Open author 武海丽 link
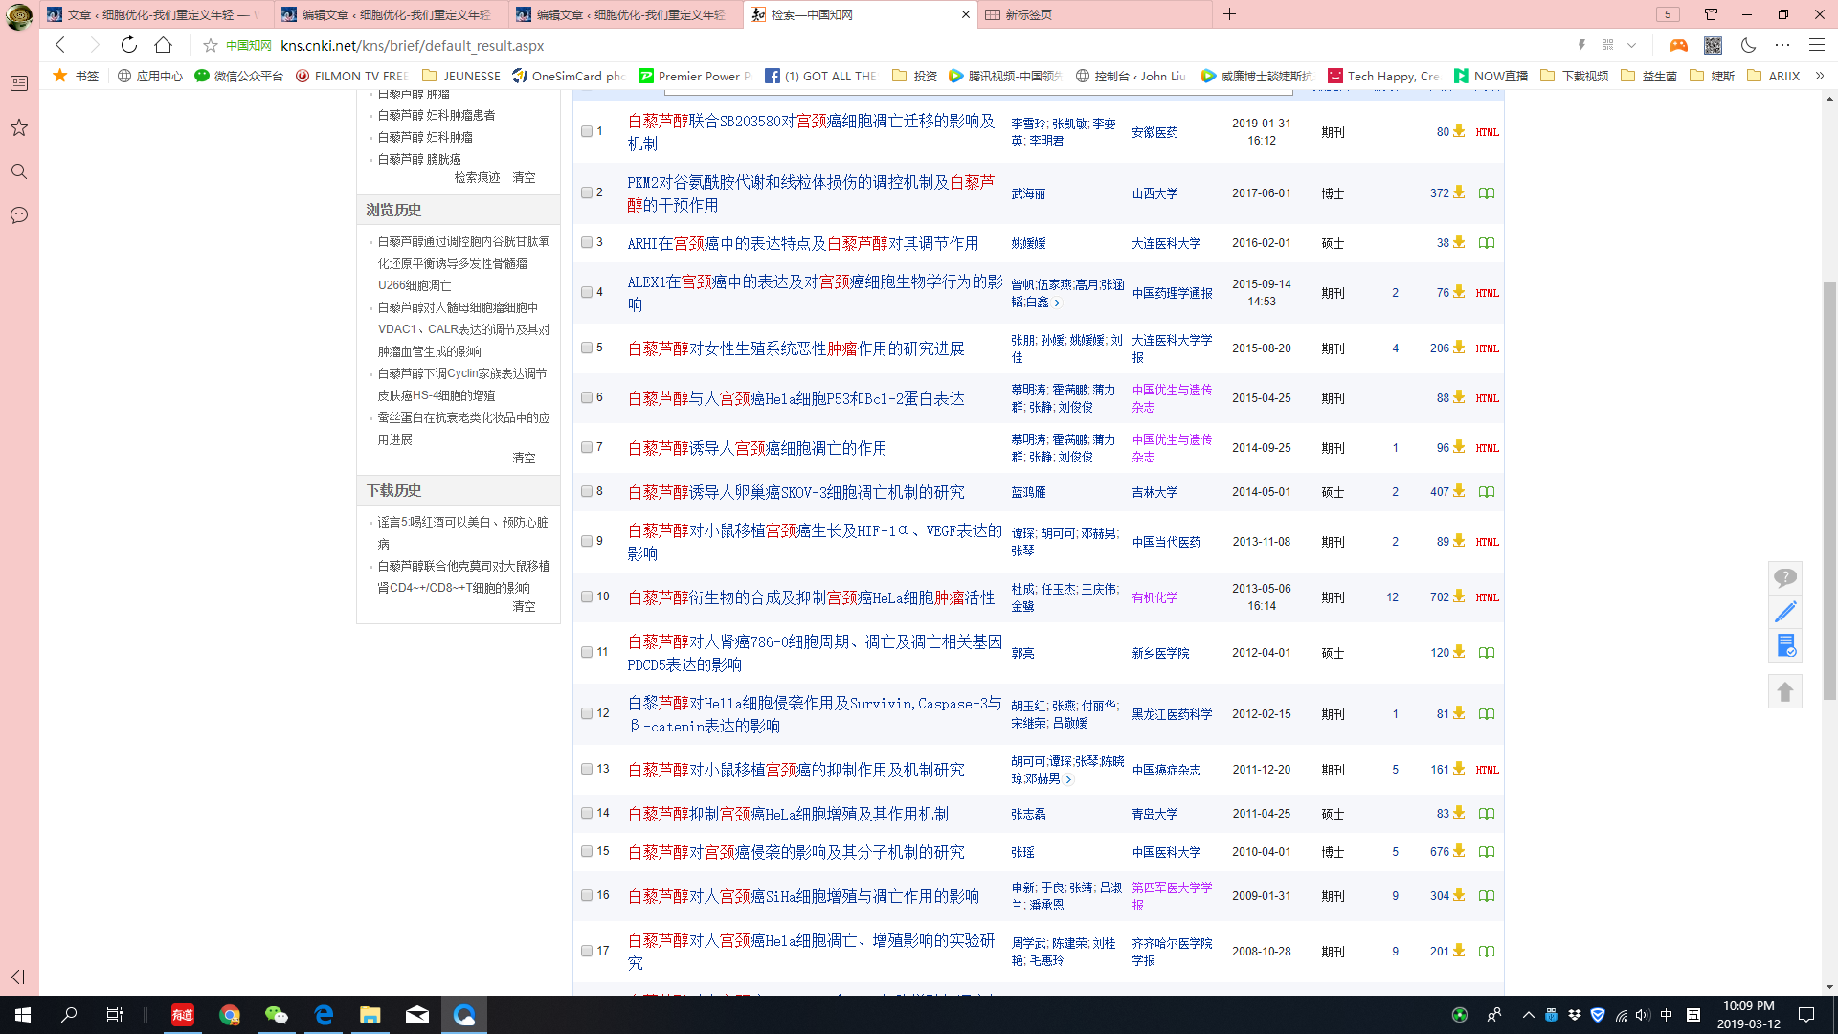Viewport: 1838px width, 1034px height. (x=1028, y=193)
